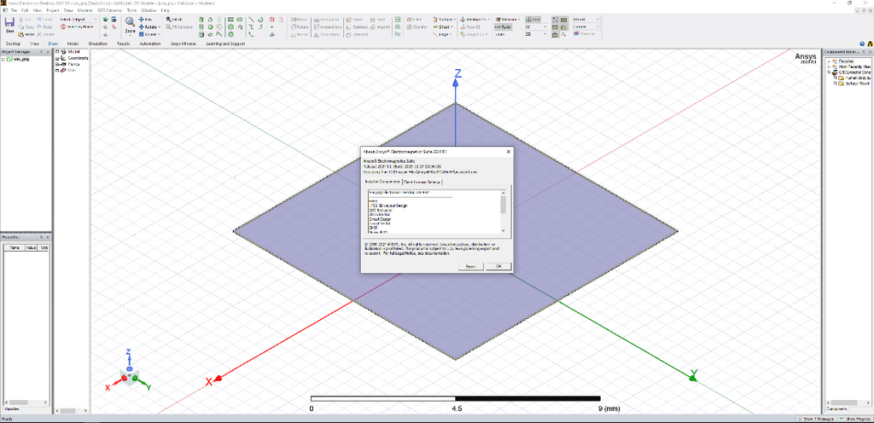
Task: Switch to the Simulation ribbon tab
Action: click(x=97, y=43)
